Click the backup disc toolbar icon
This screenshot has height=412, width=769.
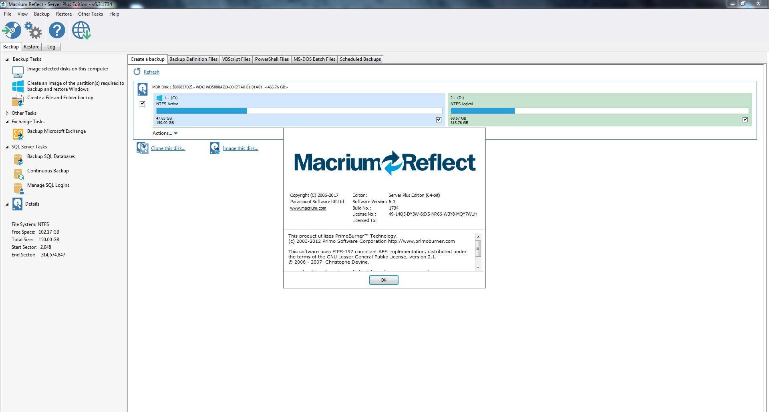pos(12,30)
